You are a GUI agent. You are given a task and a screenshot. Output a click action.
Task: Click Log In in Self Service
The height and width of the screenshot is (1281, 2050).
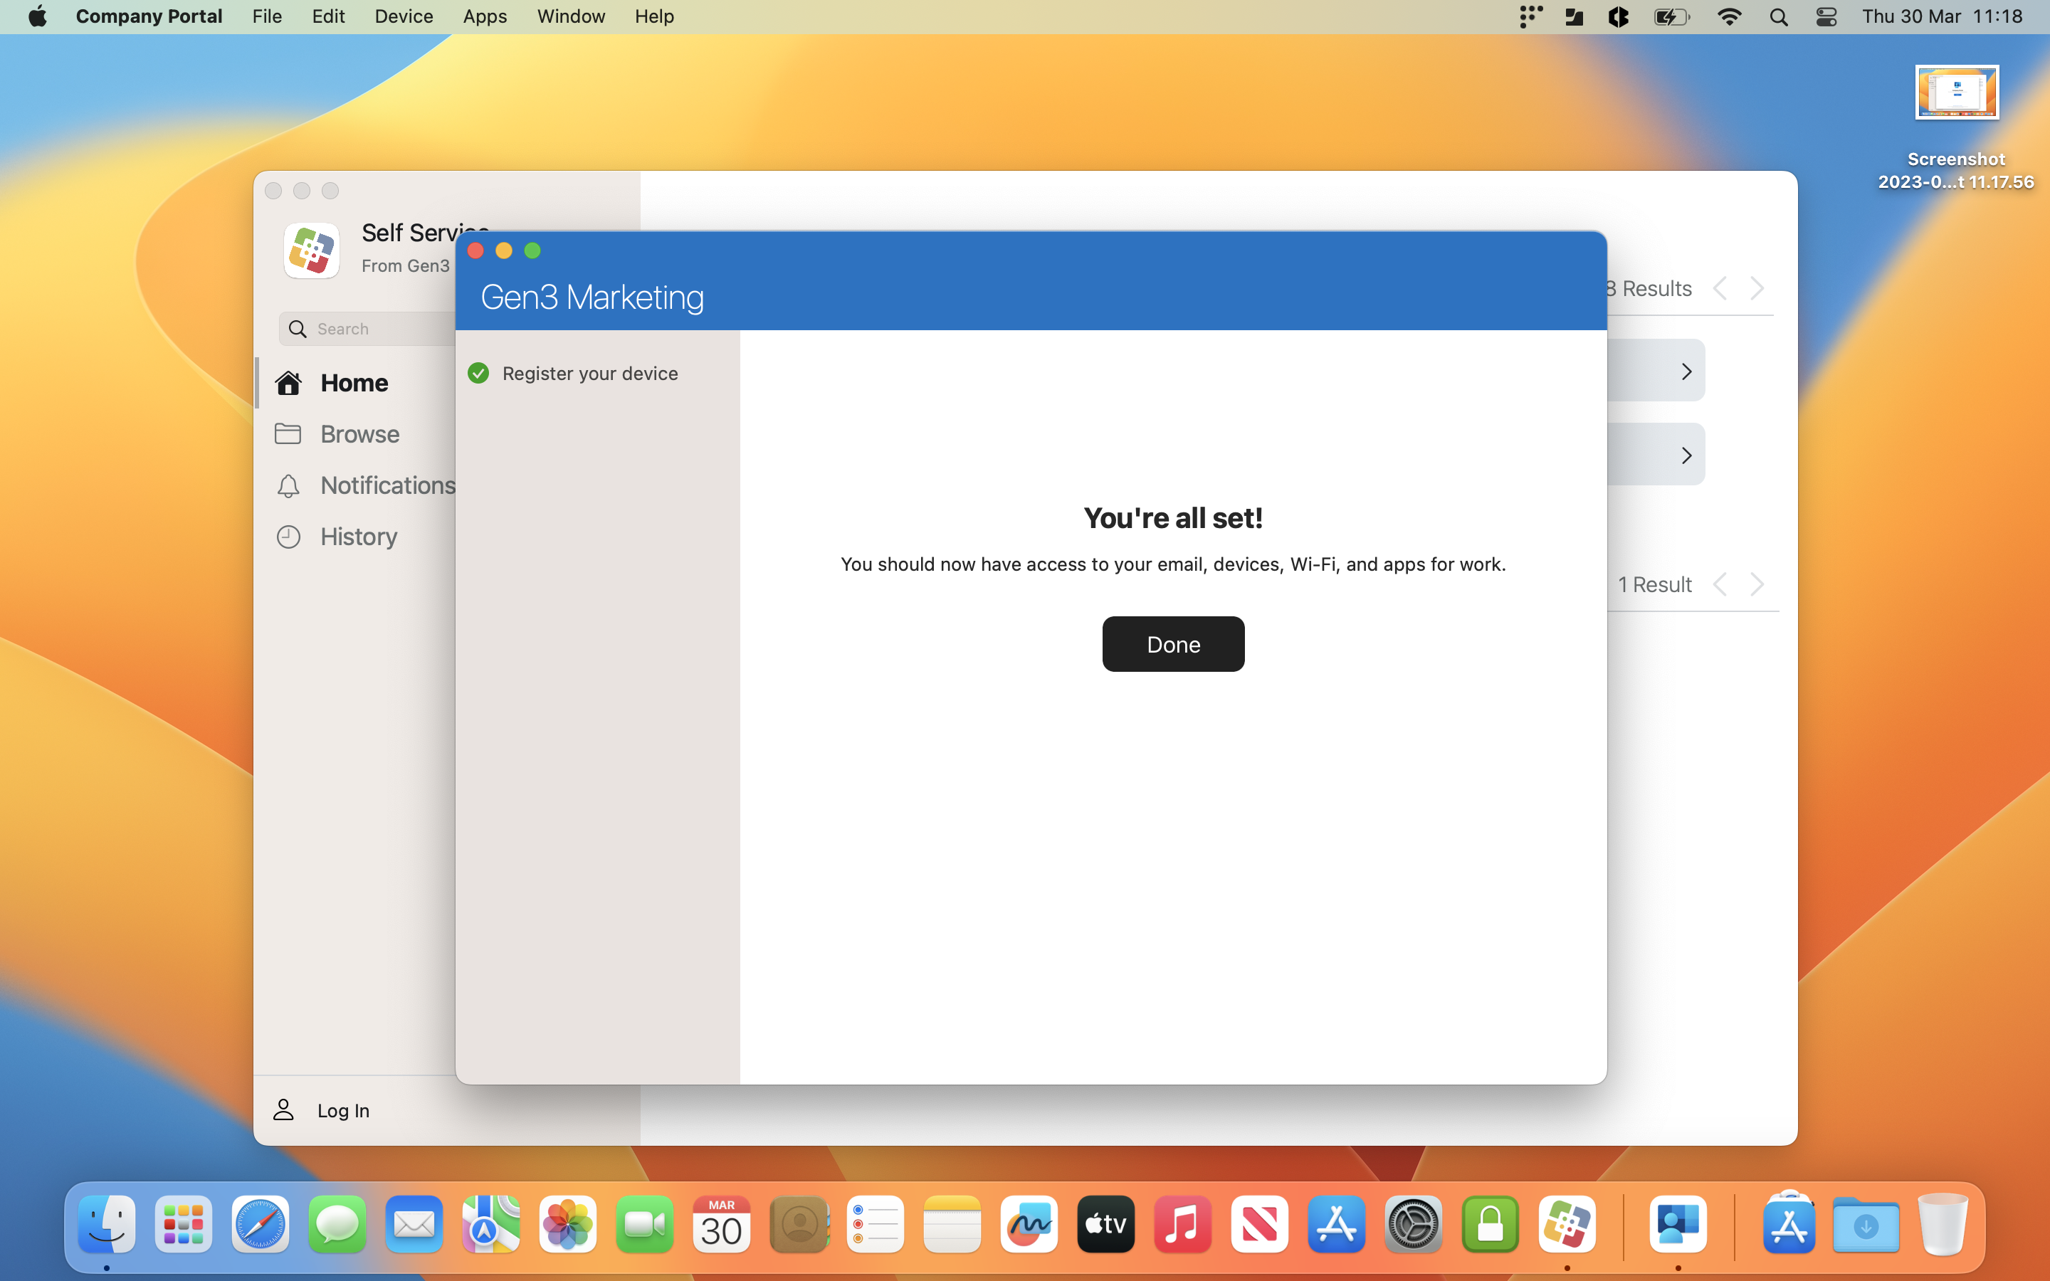tap(321, 1110)
